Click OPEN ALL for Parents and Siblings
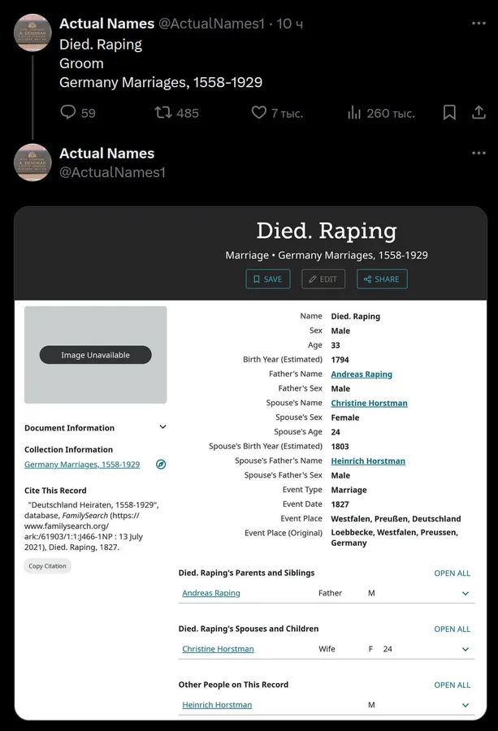The image size is (498, 731). point(452,573)
